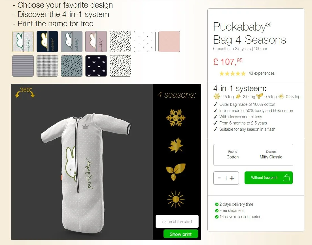
Task: Open the Fabric Cotton selector
Action: [232, 155]
